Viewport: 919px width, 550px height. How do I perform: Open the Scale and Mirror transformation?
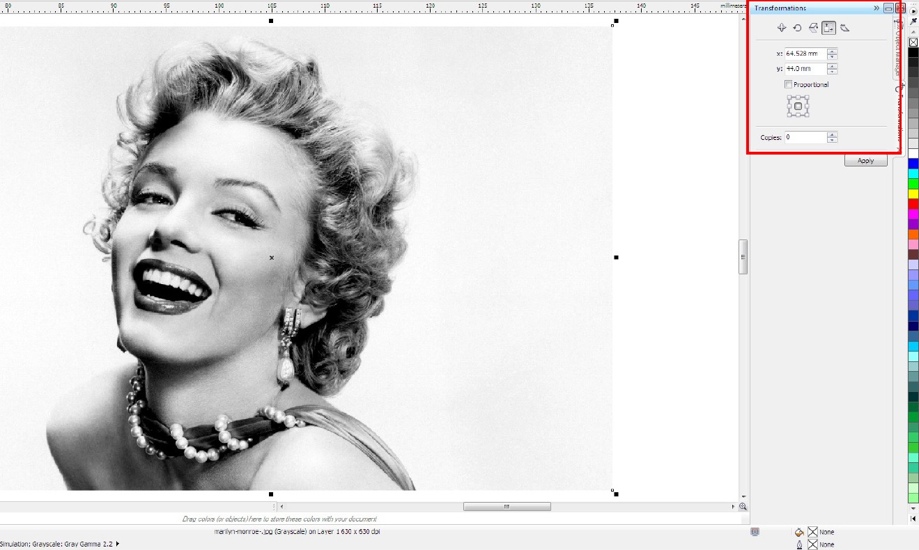pos(813,28)
